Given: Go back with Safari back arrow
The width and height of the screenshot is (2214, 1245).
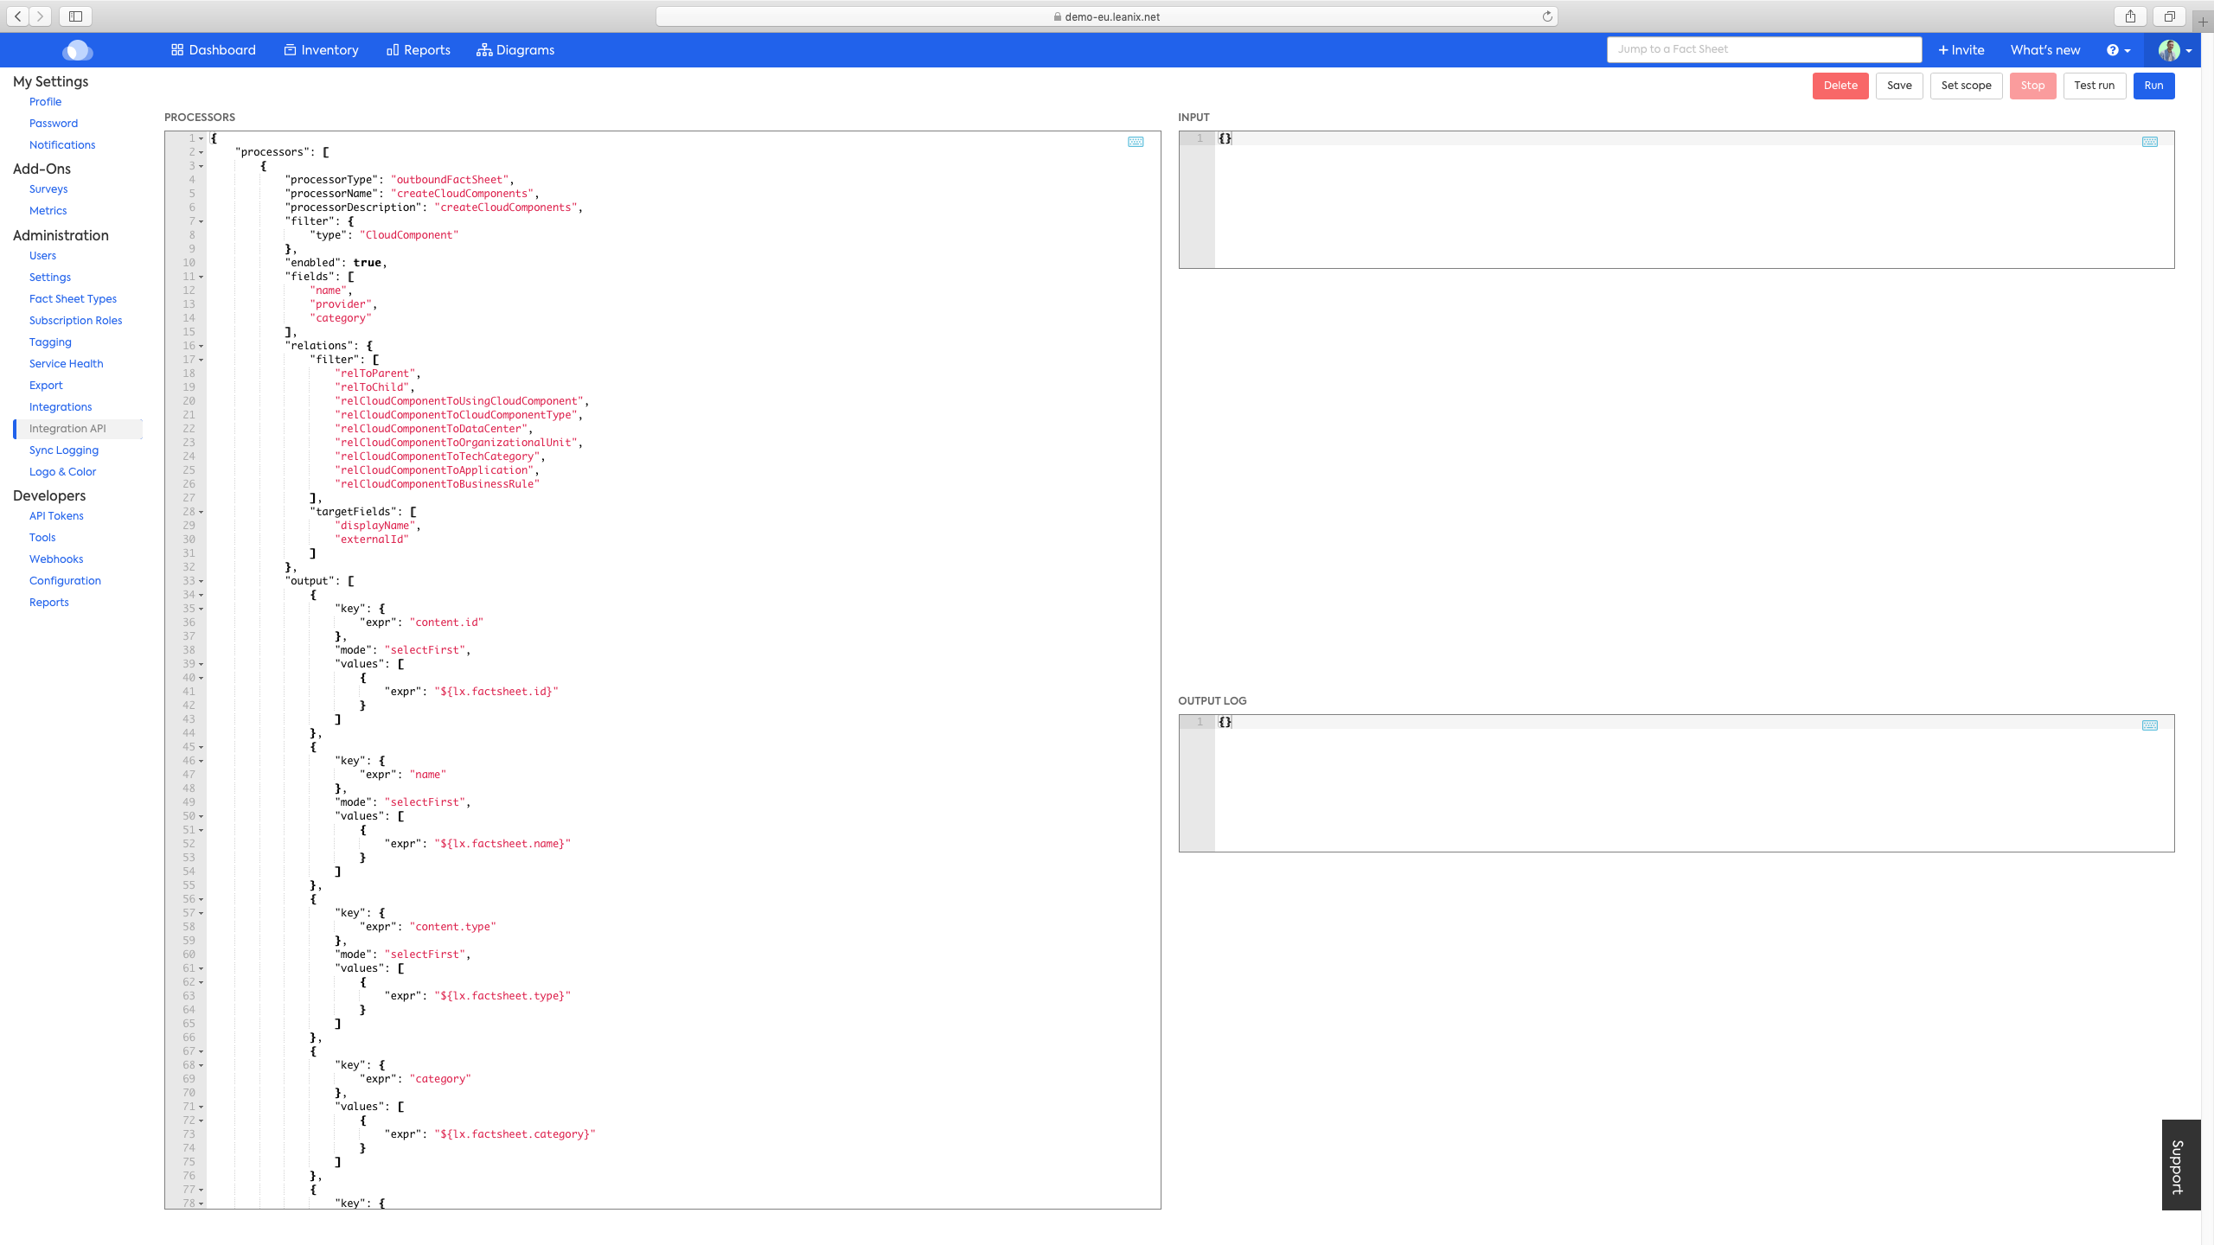Looking at the screenshot, I should pyautogui.click(x=18, y=16).
